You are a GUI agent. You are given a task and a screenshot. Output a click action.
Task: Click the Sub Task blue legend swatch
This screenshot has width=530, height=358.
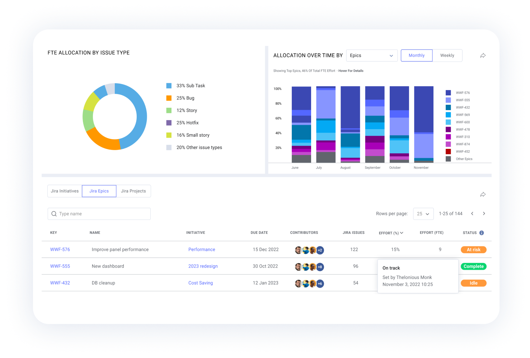[x=169, y=86]
